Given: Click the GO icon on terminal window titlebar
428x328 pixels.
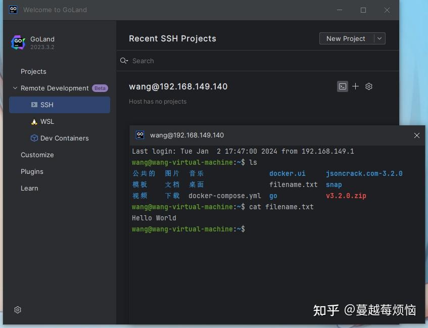Looking at the screenshot, I should click(x=140, y=135).
